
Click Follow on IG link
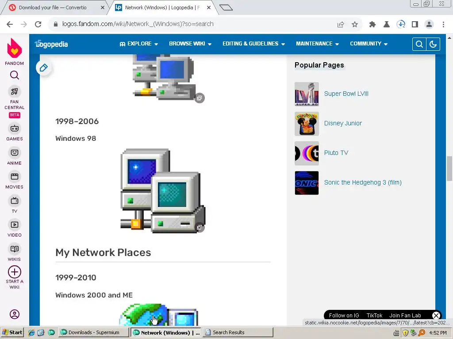344,315
